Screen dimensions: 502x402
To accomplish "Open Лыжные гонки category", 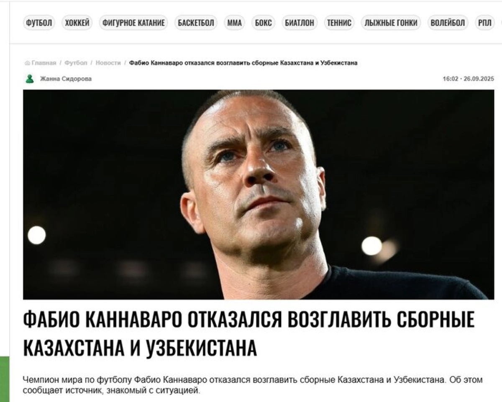I will coord(391,23).
